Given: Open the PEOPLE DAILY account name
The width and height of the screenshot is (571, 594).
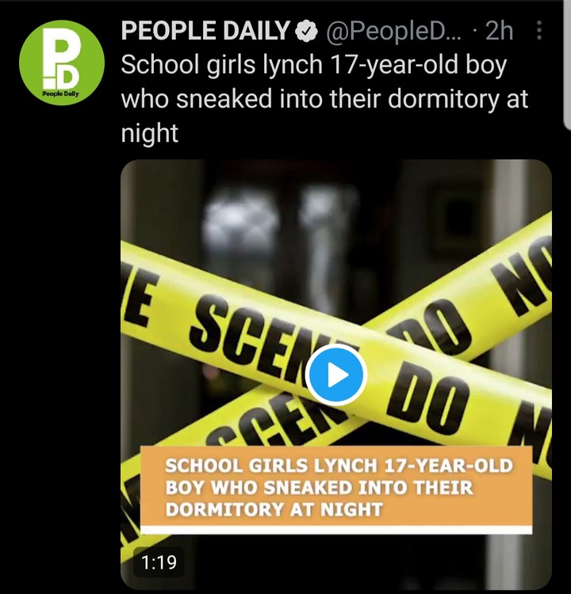Looking at the screenshot, I should (205, 31).
